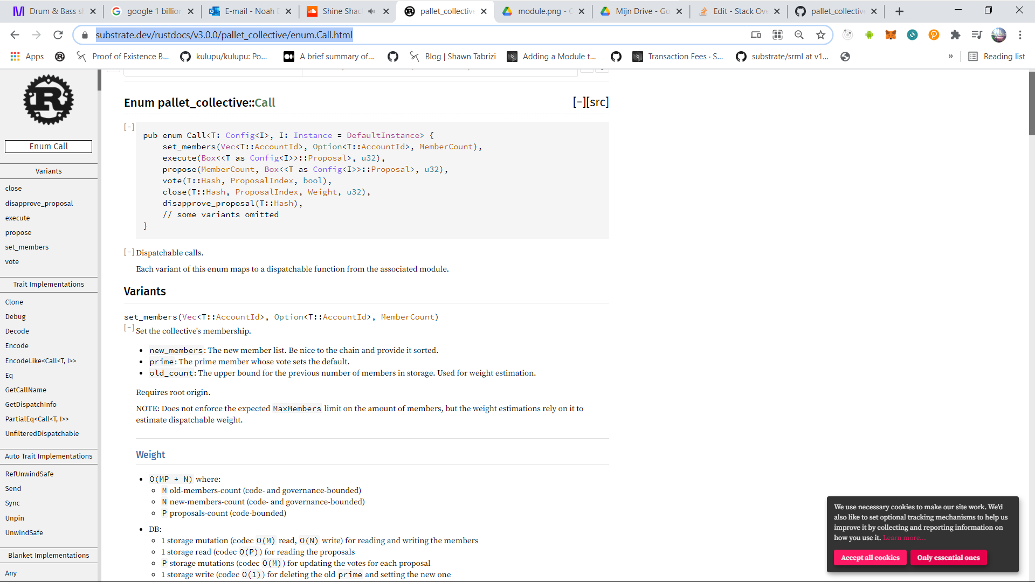Reload the page with the refresh icon

(x=58, y=35)
